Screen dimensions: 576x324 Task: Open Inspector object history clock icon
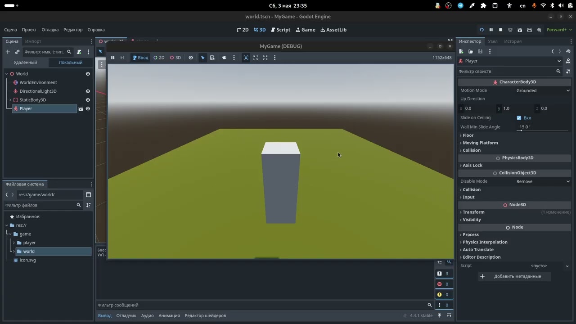coord(568,51)
